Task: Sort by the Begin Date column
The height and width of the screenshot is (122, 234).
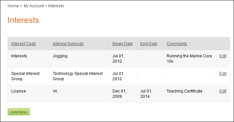Action: [122, 44]
